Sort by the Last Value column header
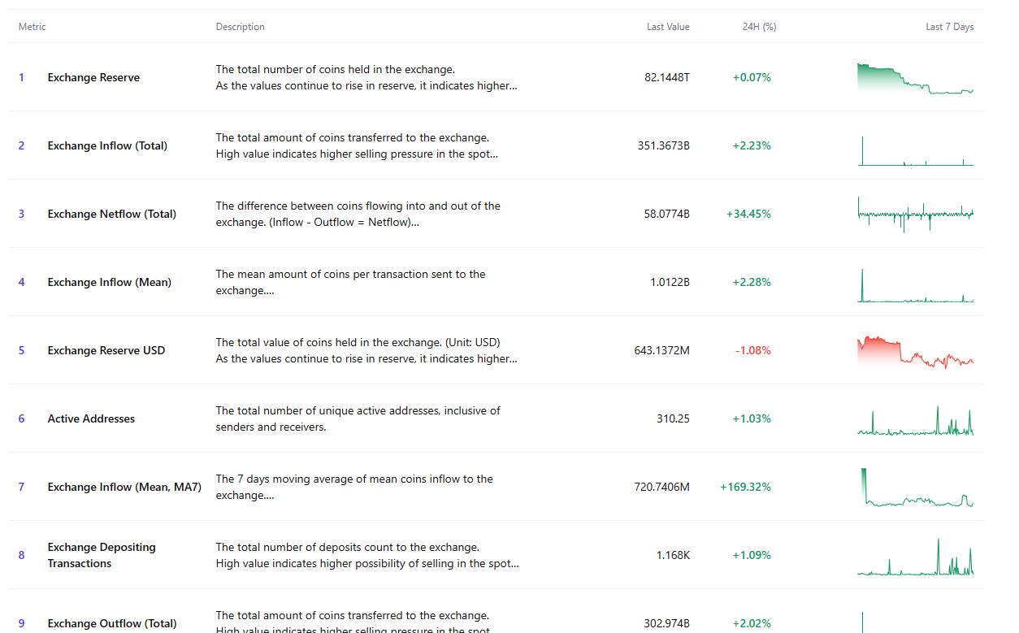Screen dimensions: 1019x633 [668, 27]
